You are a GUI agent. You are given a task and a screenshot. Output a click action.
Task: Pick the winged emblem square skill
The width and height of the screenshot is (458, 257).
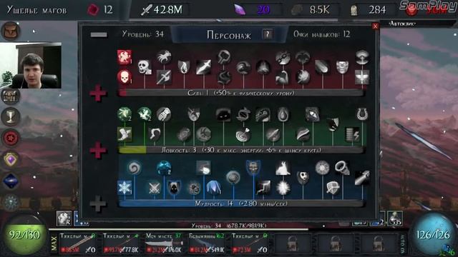click(x=362, y=78)
